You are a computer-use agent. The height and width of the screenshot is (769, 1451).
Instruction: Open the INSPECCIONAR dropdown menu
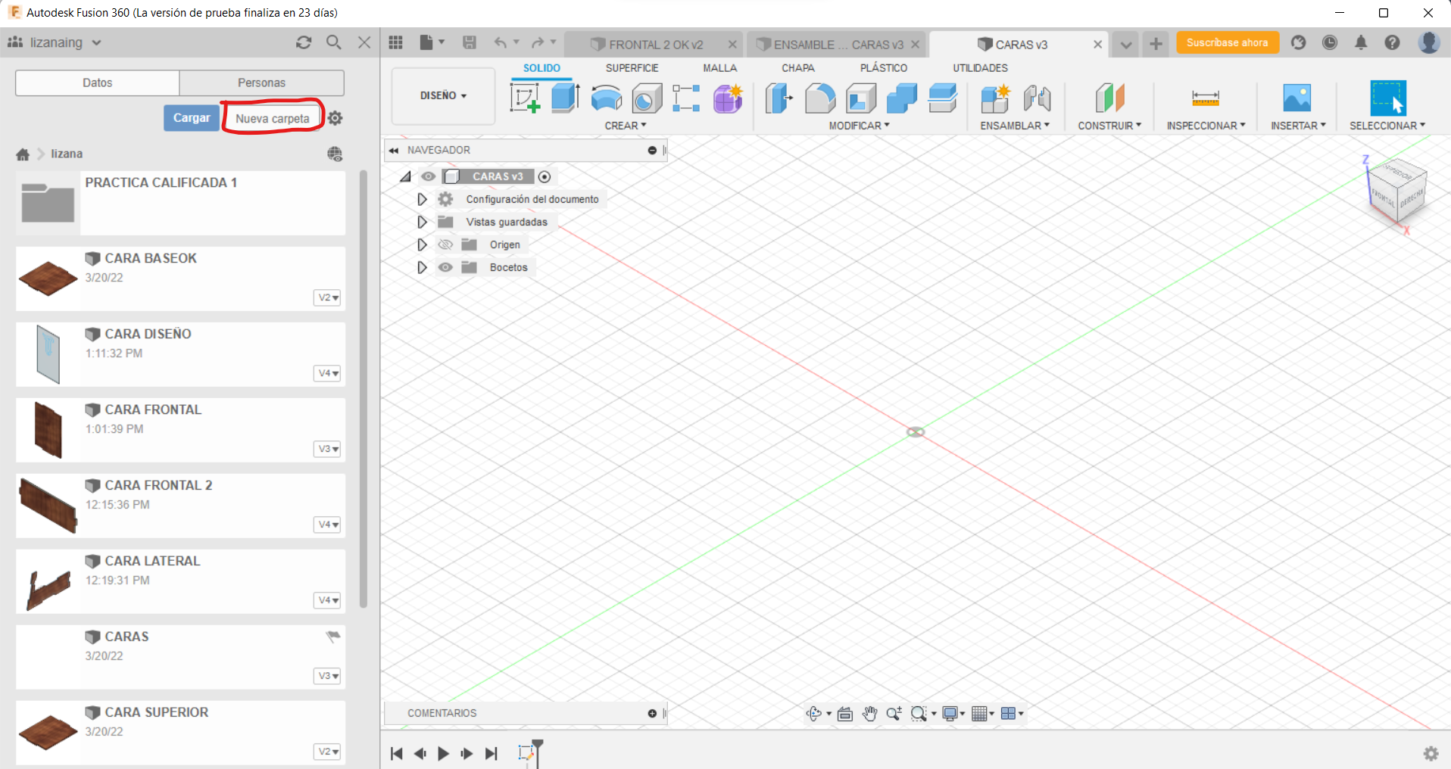click(1206, 126)
